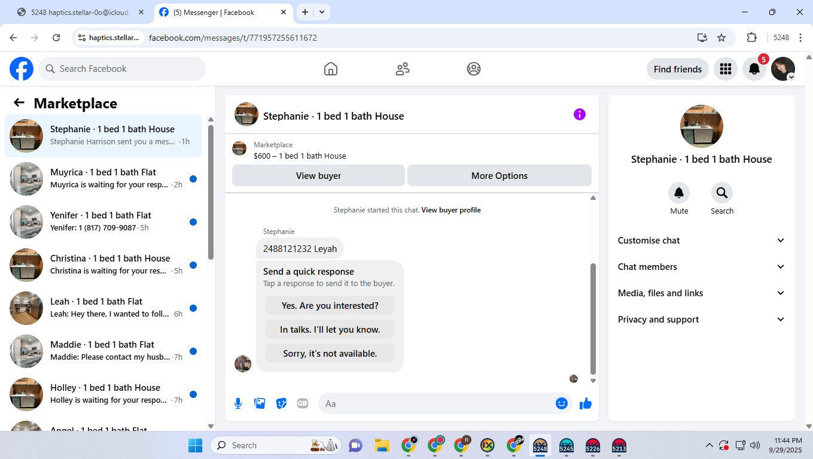The height and width of the screenshot is (459, 813).
Task: Click the Find friends button
Action: [678, 69]
